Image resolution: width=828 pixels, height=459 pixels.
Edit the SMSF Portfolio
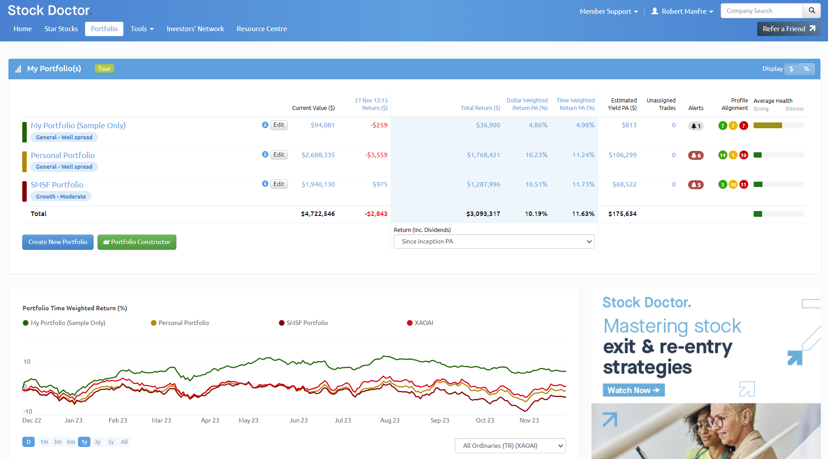point(279,184)
